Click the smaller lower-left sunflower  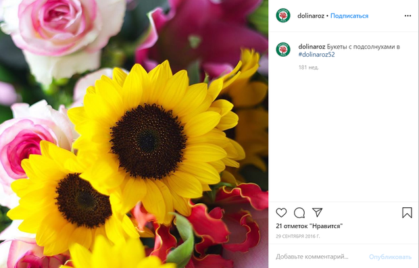pos(74,203)
